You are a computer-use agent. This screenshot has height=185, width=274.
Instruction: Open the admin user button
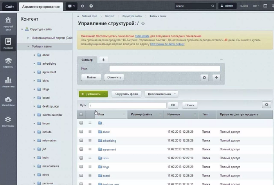coord(227,6)
